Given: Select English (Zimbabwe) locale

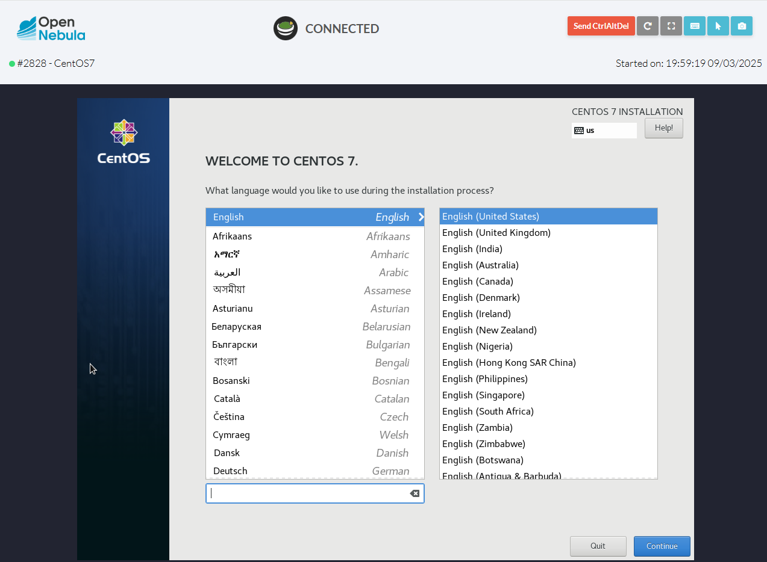Looking at the screenshot, I should pos(548,444).
